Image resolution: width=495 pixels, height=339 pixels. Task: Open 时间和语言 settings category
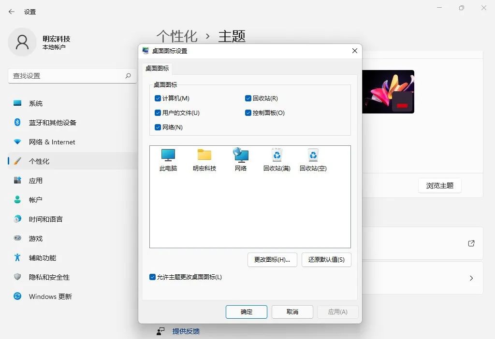(x=72, y=219)
